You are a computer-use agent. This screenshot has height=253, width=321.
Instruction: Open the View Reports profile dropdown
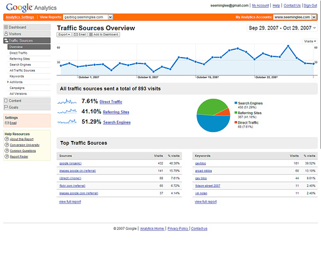(88, 17)
